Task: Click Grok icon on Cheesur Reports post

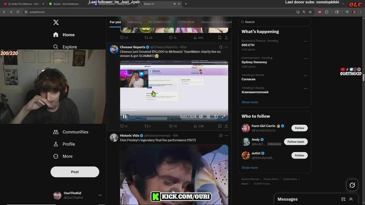Action: tap(221, 47)
